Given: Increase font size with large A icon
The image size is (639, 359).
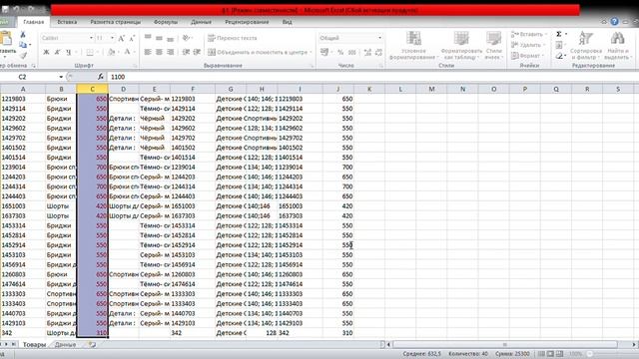Looking at the screenshot, I should click(x=121, y=38).
